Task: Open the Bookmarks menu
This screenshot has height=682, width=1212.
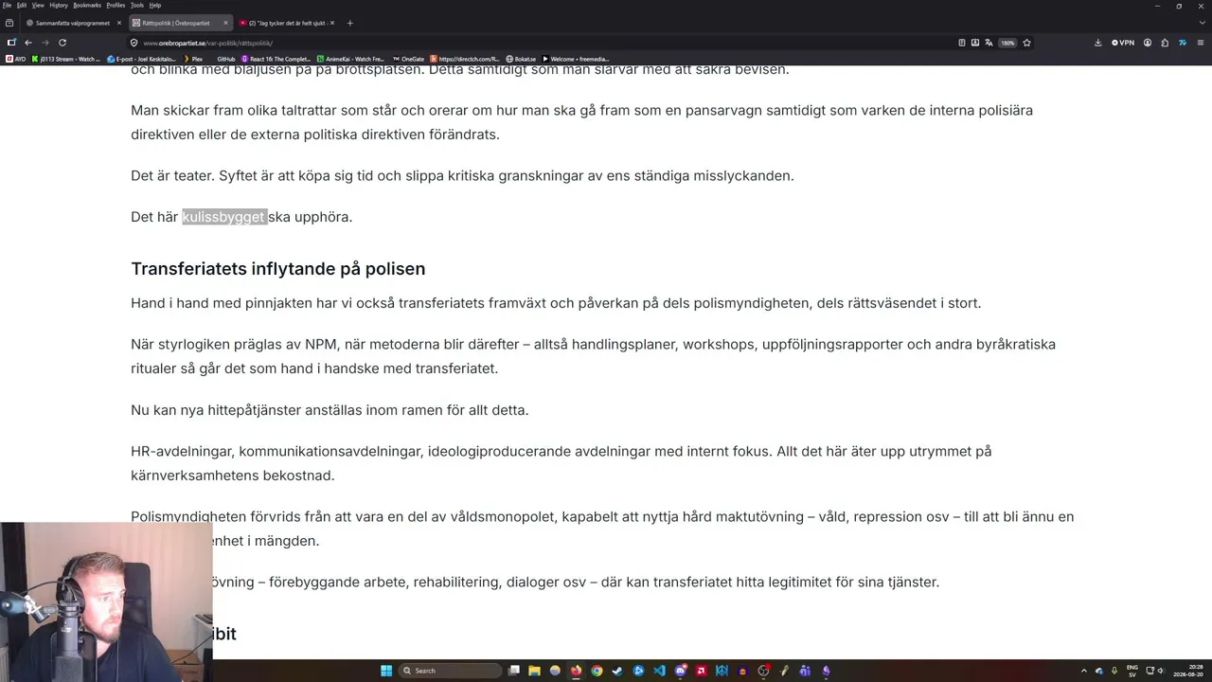Action: tap(87, 5)
